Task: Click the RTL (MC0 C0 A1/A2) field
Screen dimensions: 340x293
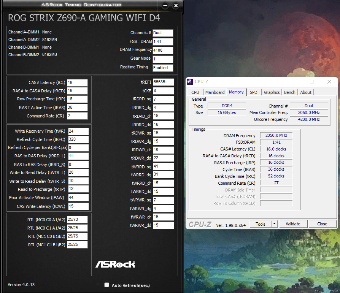Action: (x=77, y=220)
